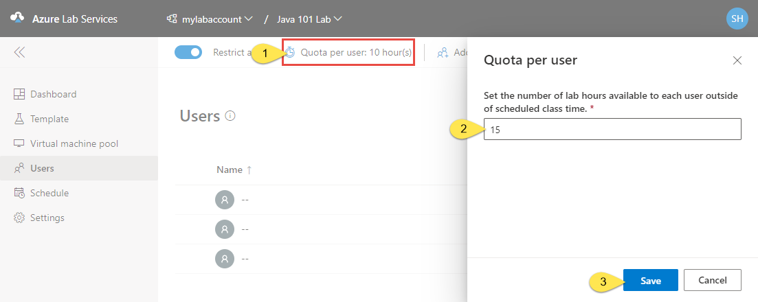
Task: Close the Quota per user panel
Action: 737,60
